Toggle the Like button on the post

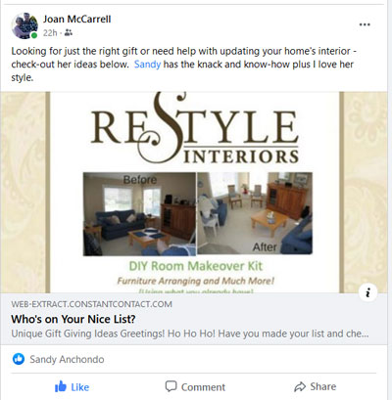point(72,387)
